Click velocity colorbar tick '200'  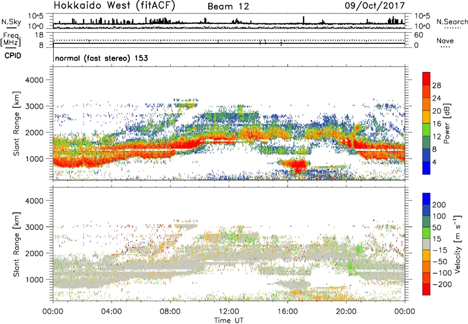pyautogui.click(x=439, y=205)
